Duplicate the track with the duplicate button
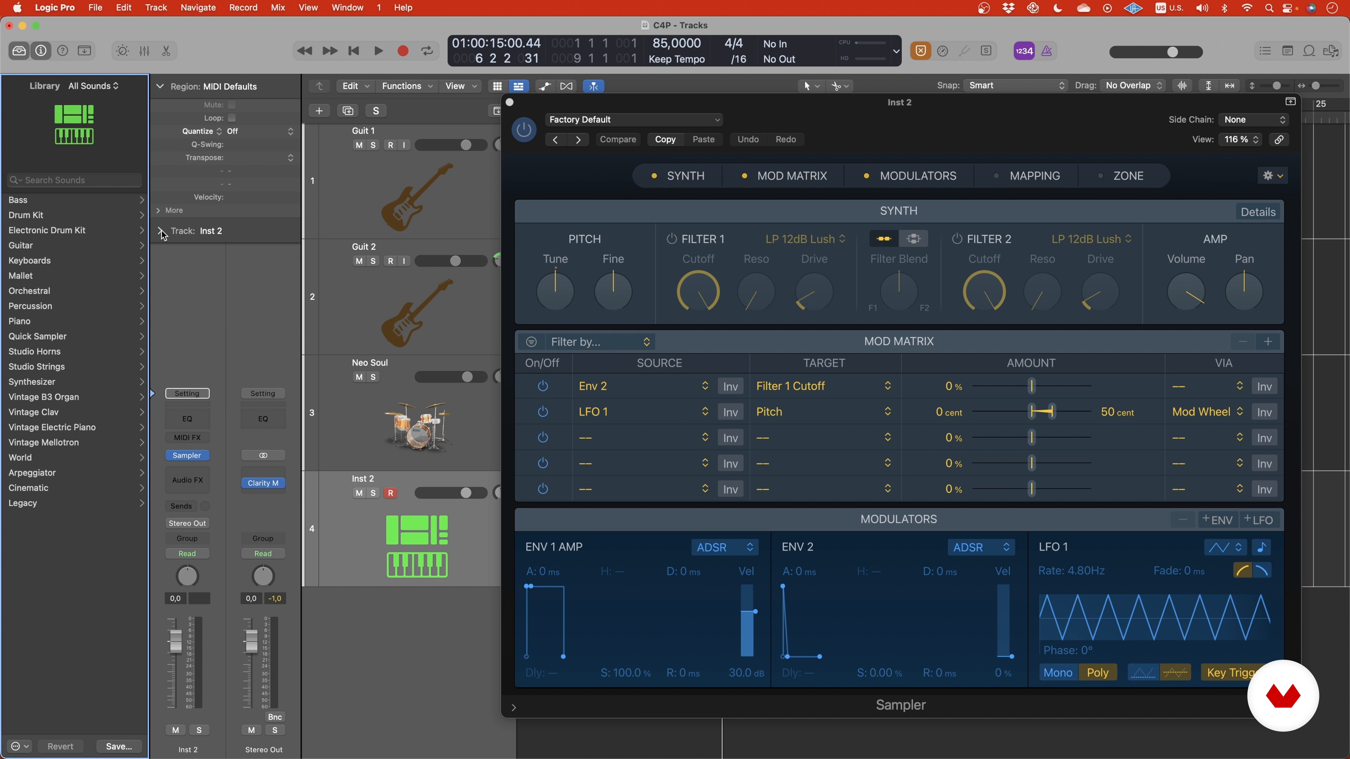The width and height of the screenshot is (1350, 759). pos(348,111)
